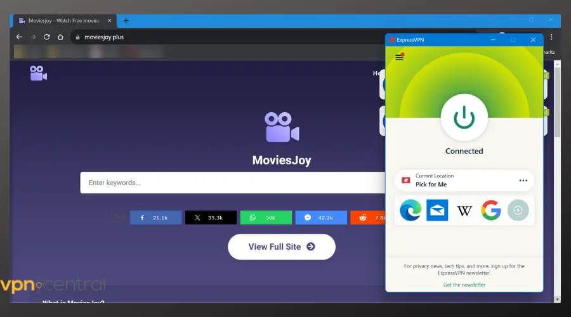This screenshot has width=571, height=317.
Task: Open the Google shortcut in ExpressVPN
Action: coord(491,210)
